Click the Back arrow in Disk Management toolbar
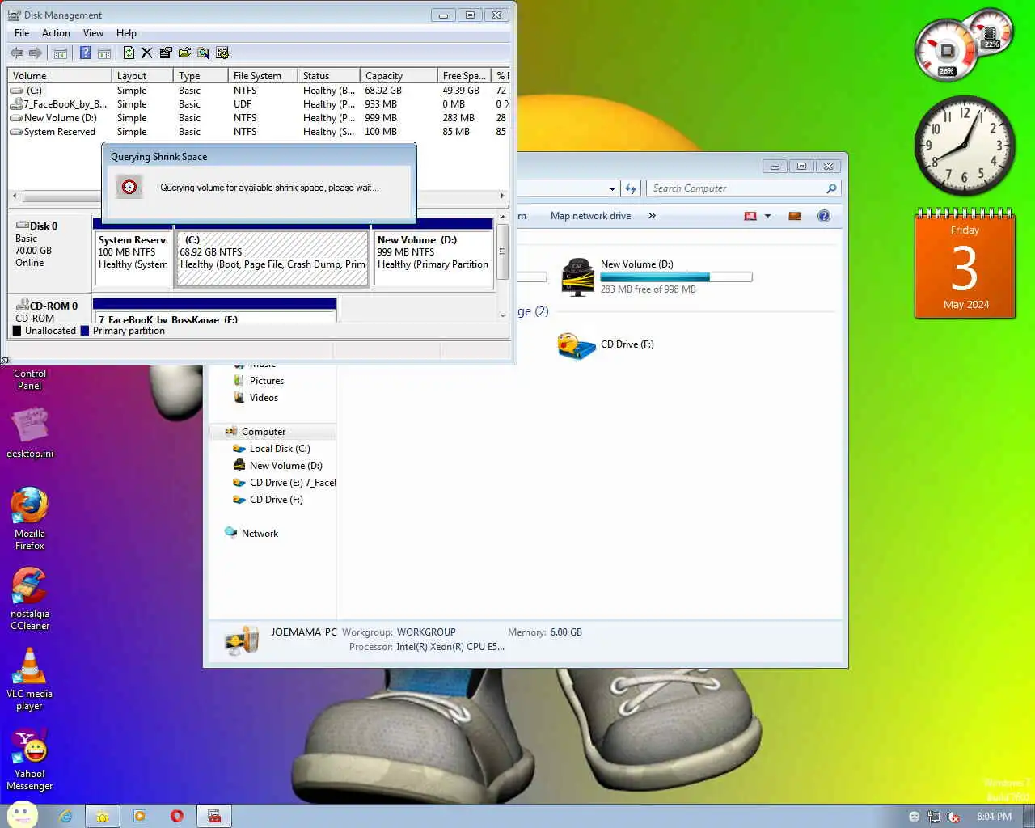This screenshot has width=1035, height=828. pos(17,53)
